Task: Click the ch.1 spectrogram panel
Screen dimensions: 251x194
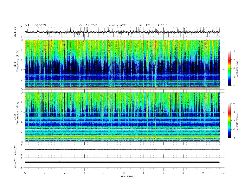Action: [122, 65]
